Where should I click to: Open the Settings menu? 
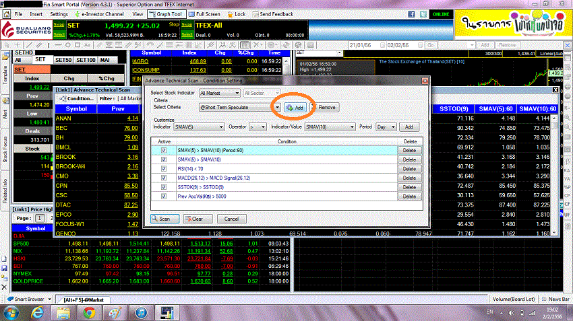tap(59, 14)
